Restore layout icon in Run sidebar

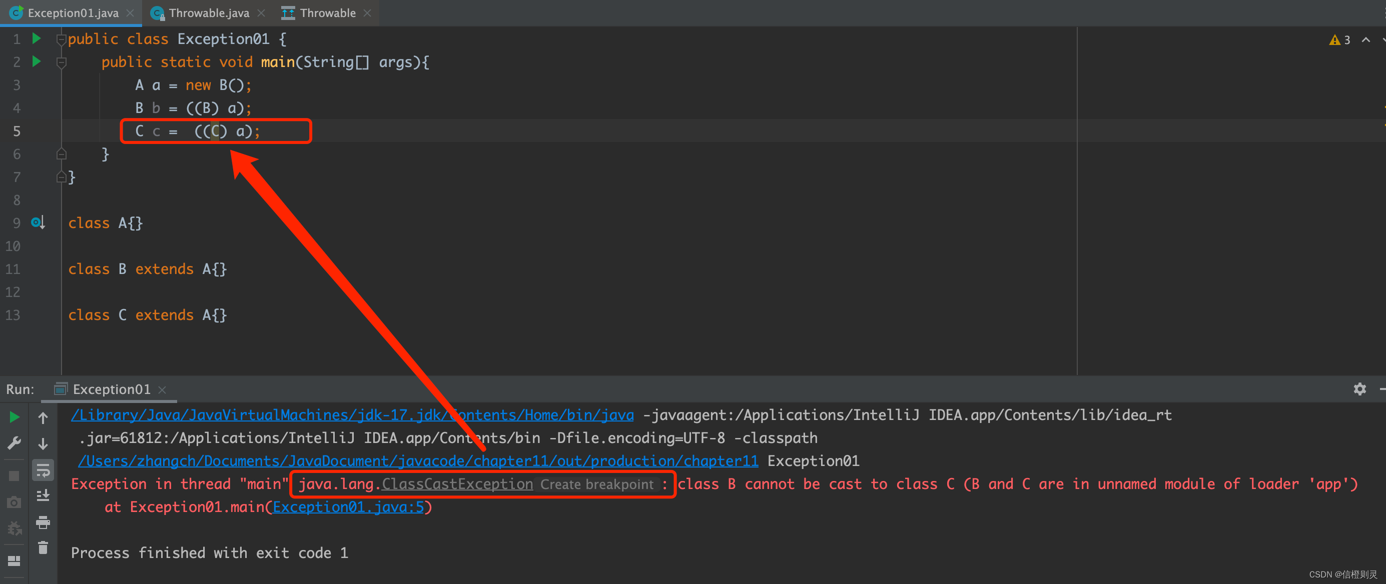click(x=15, y=561)
